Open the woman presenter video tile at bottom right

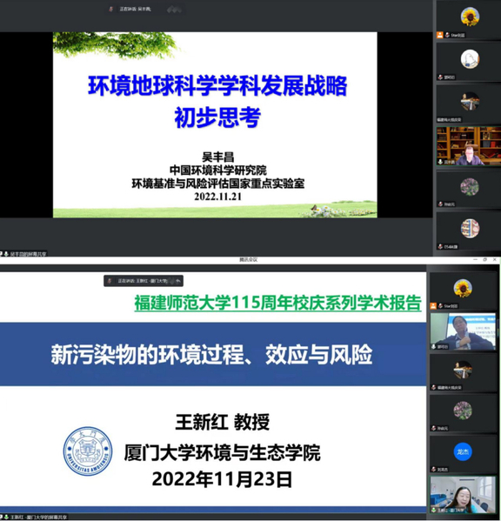coord(463,495)
